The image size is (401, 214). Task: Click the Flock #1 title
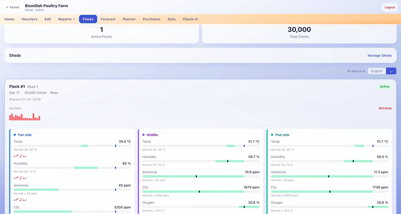click(17, 86)
